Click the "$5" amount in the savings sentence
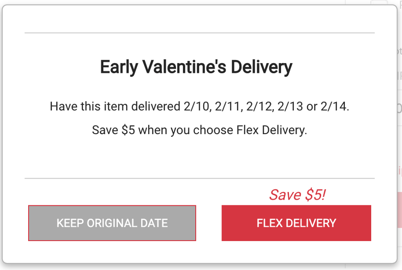Image resolution: width=402 pixels, height=270 pixels. click(128, 130)
